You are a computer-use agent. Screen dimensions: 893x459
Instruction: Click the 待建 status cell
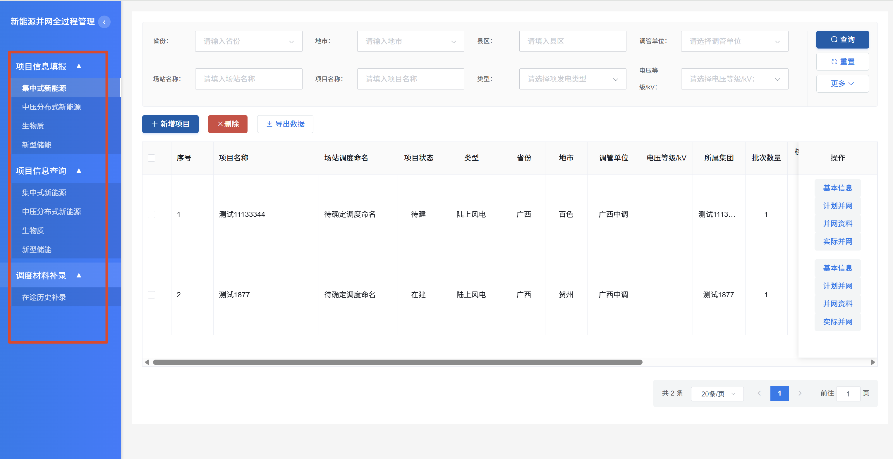[418, 214]
